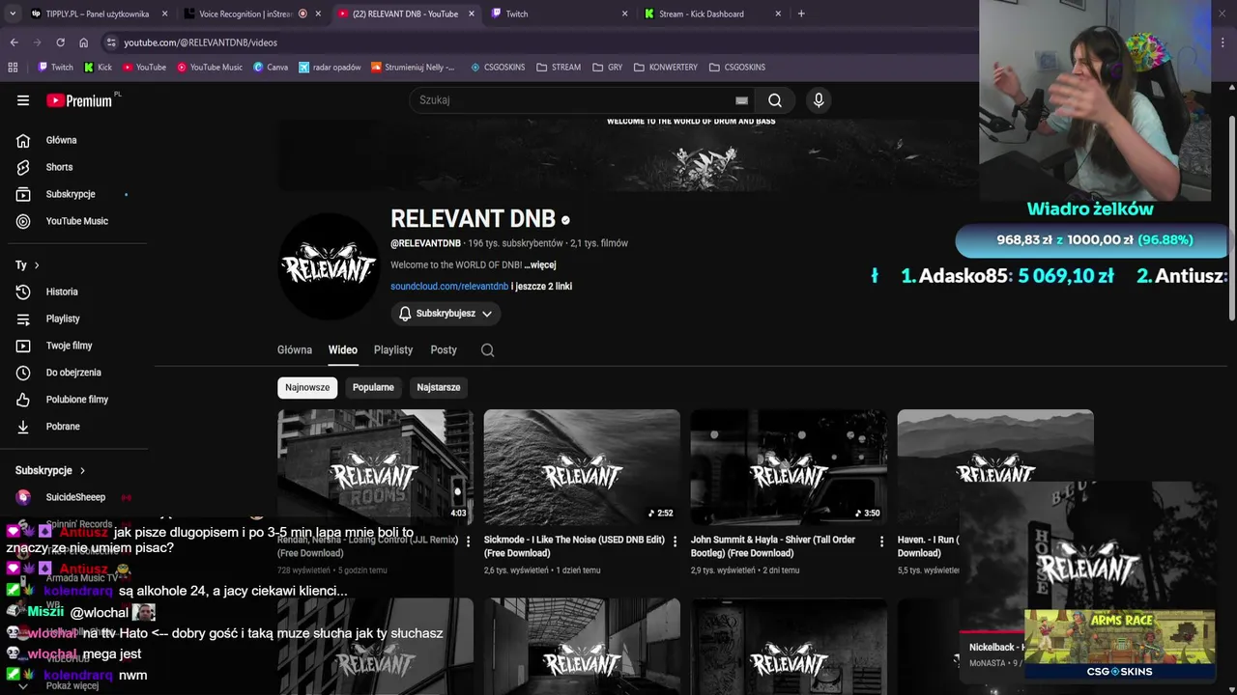
Task: Open the soundcloud.com/relevantdnb link
Action: 449,287
